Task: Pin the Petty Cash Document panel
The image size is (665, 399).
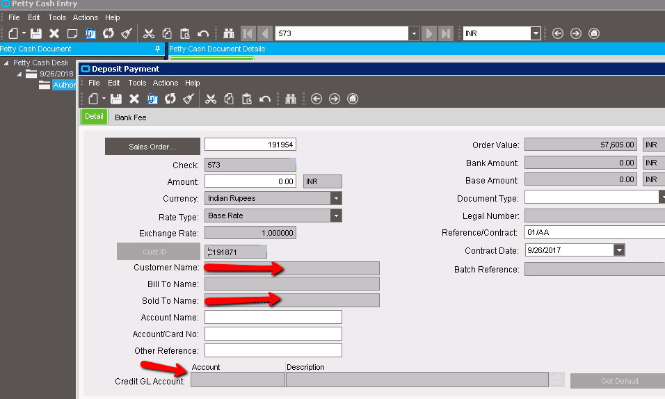Action: 157,49
